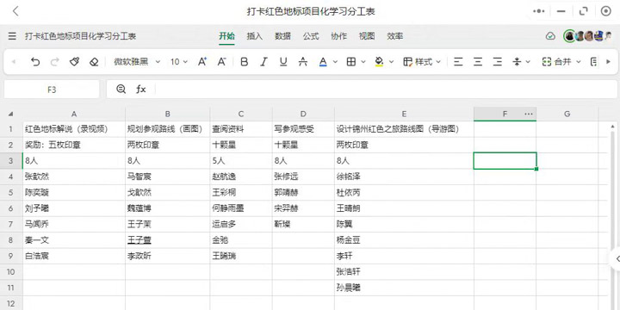Check cloud sync status icon

pos(550,36)
